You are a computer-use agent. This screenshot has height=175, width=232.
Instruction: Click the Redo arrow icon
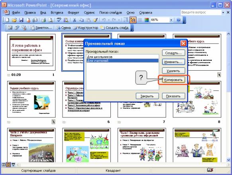coord(114,20)
